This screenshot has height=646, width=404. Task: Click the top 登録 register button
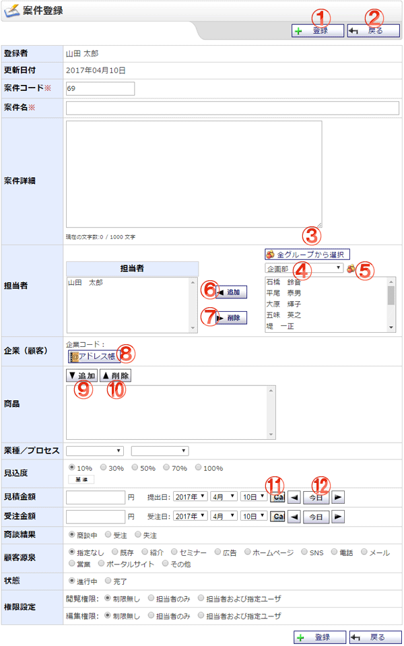click(x=318, y=31)
